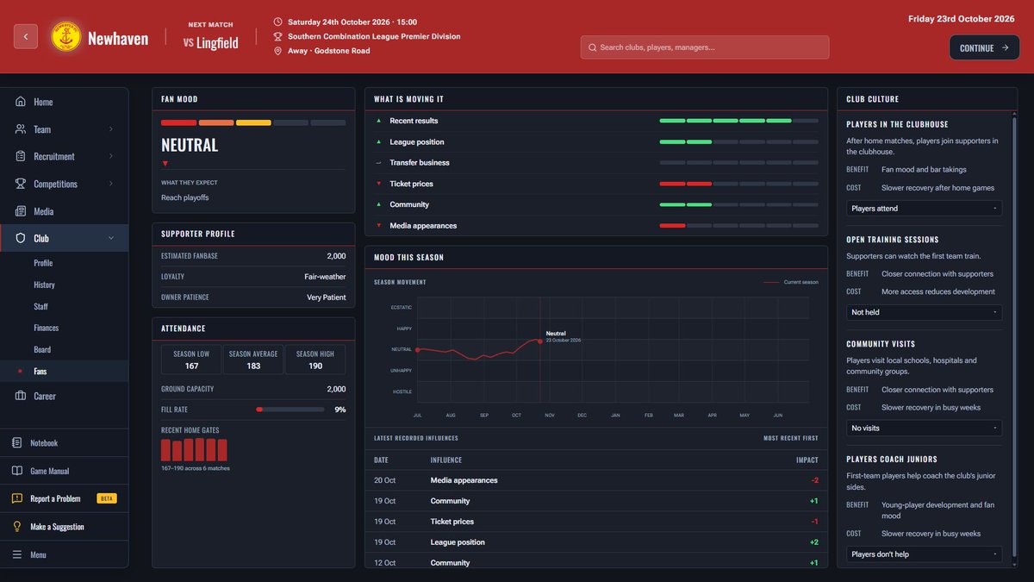The image size is (1034, 582).
Task: Expand the Team submenu chevron
Action: tap(111, 129)
